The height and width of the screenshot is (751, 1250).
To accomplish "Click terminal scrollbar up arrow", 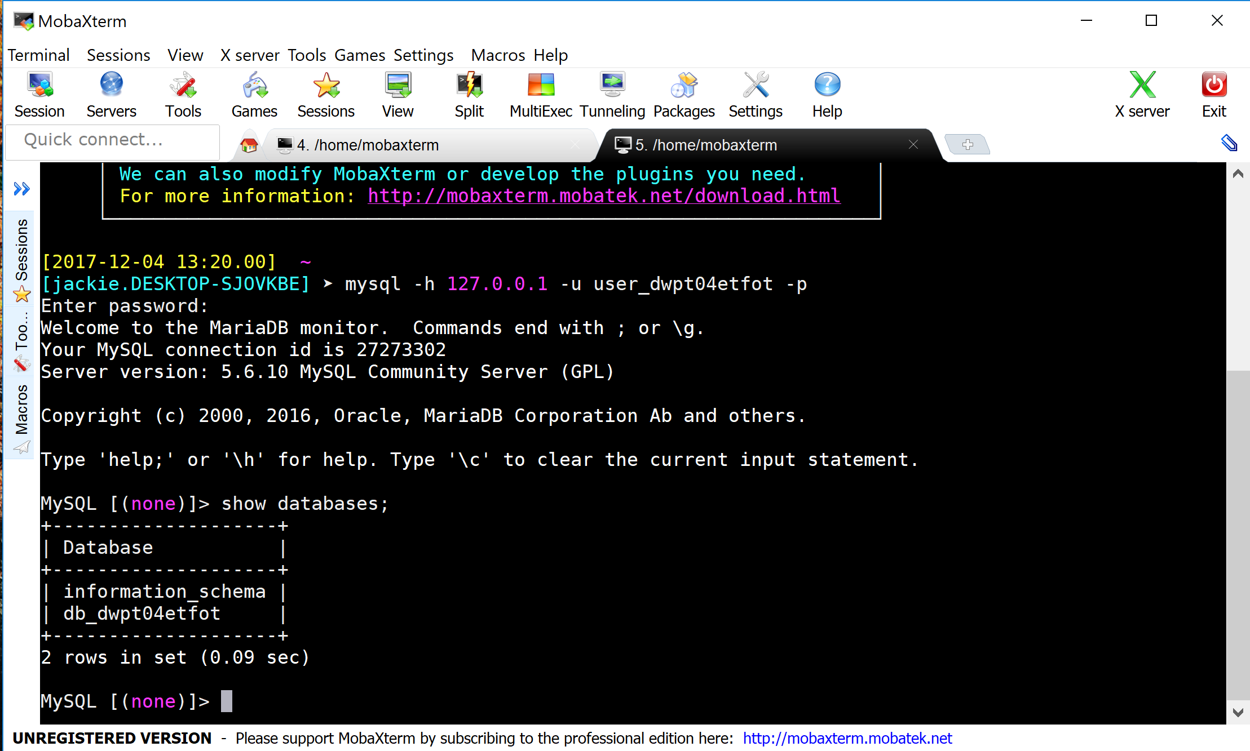I will click(x=1238, y=174).
